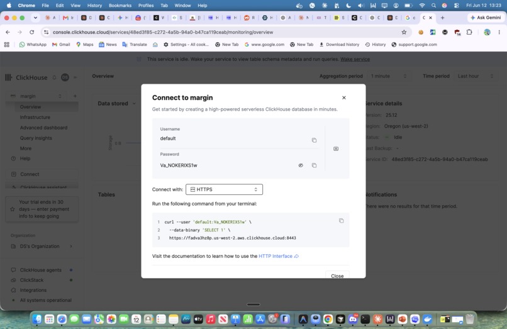Screen dimensions: 507x329
Task: Add a new service with plus icon
Action: point(75,96)
